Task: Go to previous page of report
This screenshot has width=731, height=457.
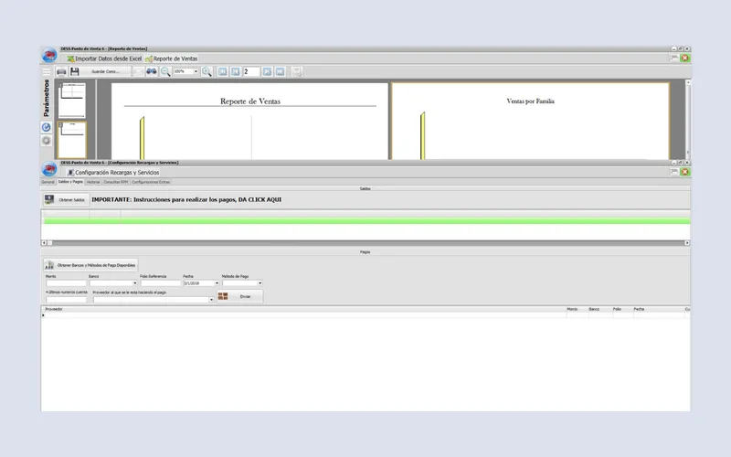Action: click(236, 71)
